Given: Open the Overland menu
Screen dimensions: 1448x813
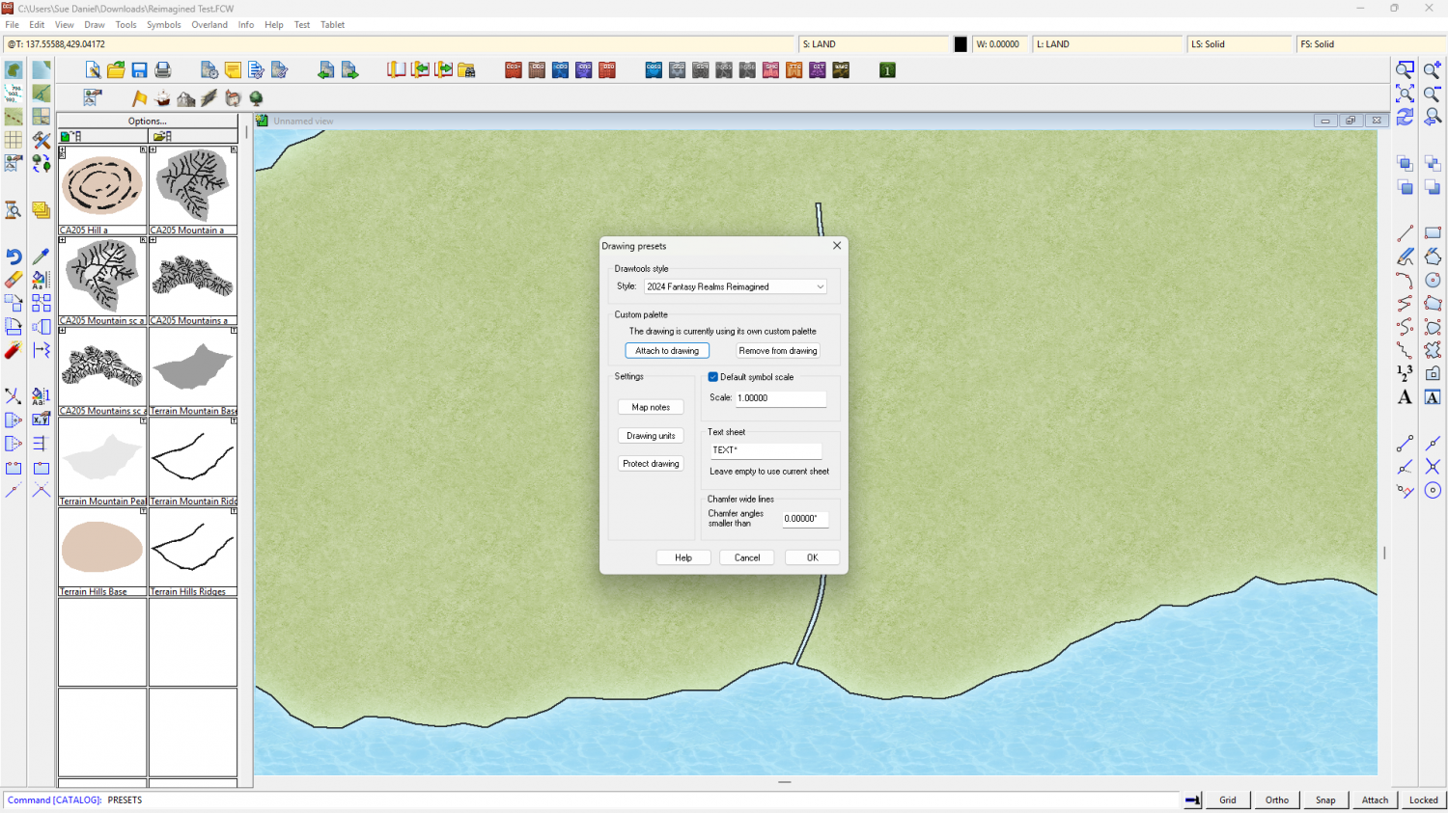Looking at the screenshot, I should (209, 25).
